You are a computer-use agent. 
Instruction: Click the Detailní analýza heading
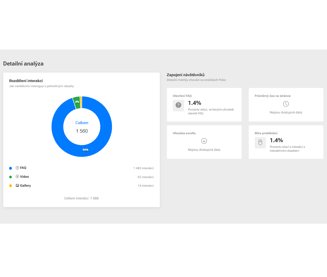click(23, 63)
